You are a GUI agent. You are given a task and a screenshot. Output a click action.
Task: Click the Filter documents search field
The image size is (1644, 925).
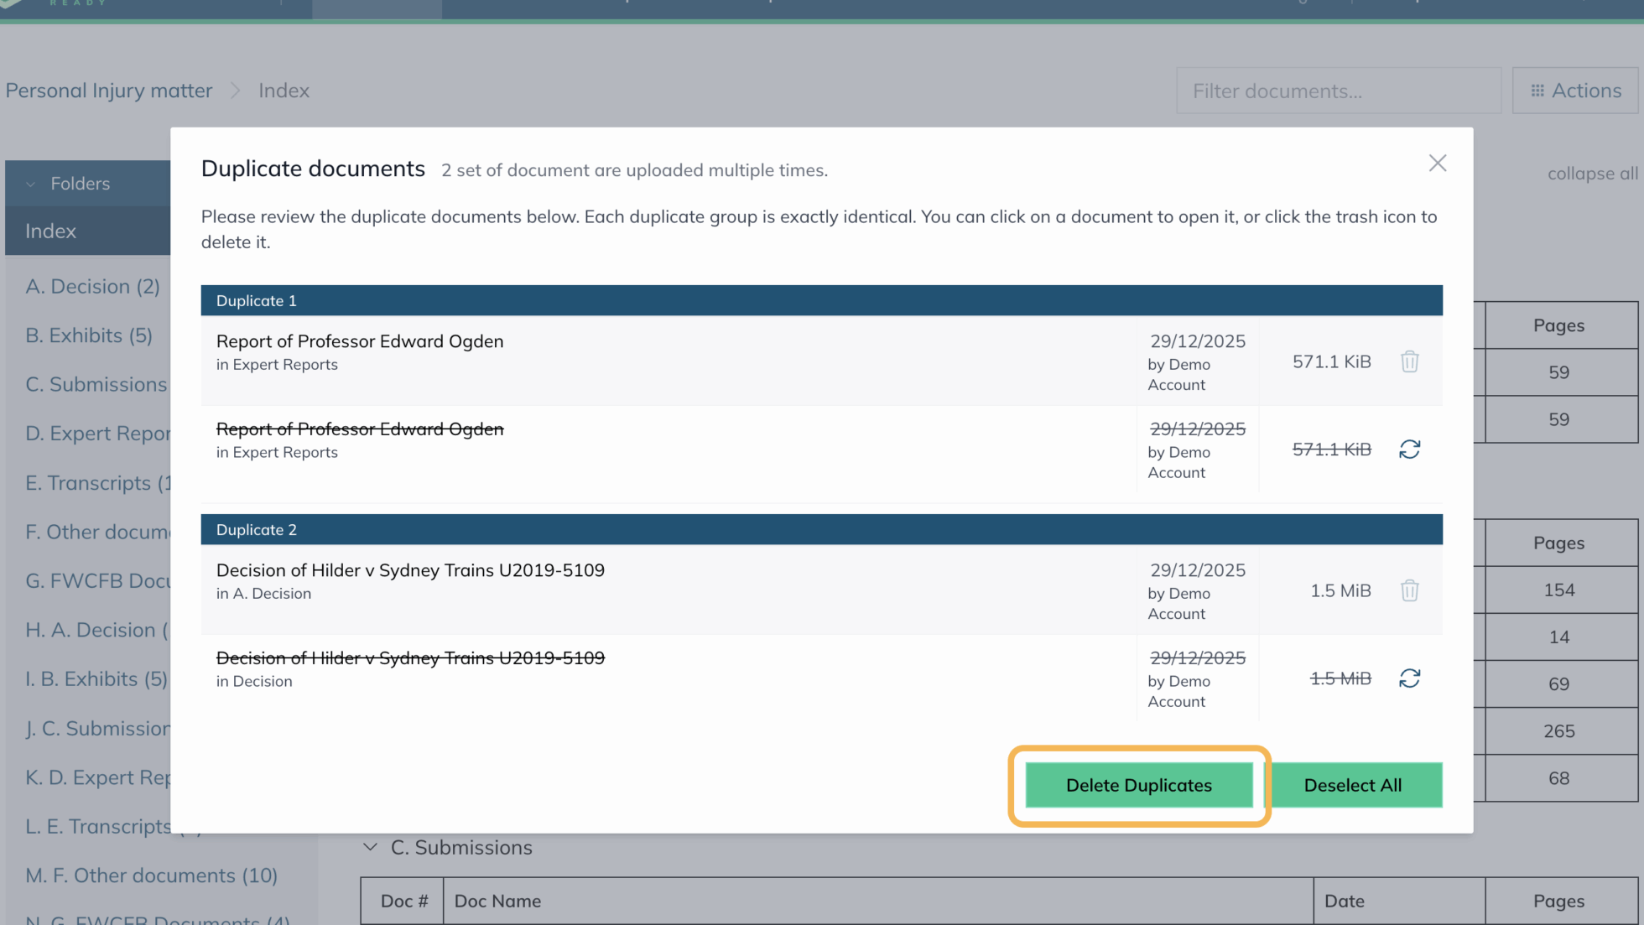click(x=1338, y=91)
